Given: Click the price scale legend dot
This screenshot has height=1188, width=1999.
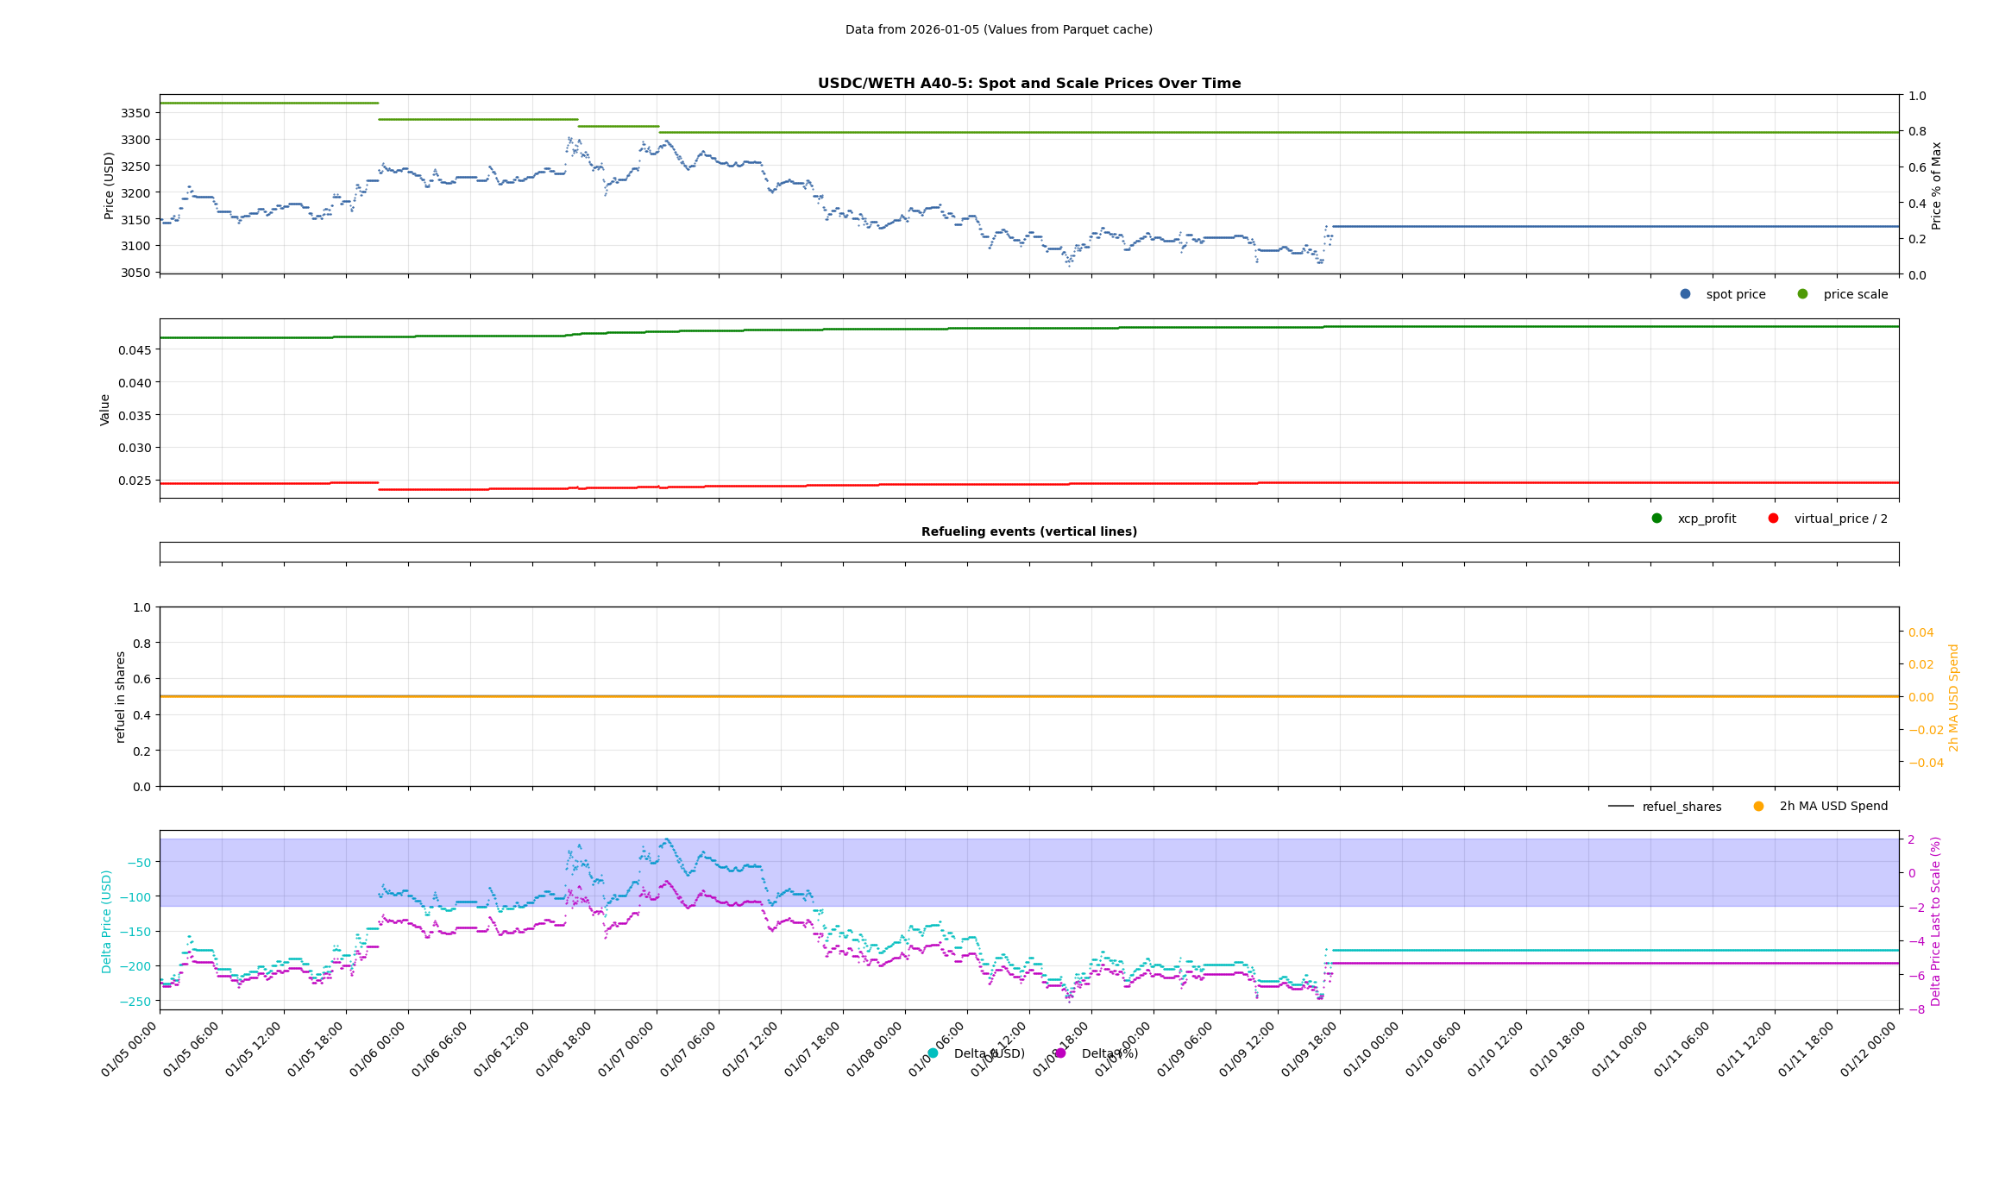Looking at the screenshot, I should (x=1802, y=294).
